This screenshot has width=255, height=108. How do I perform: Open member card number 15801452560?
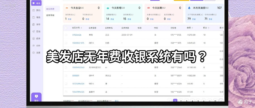[x=78, y=67]
